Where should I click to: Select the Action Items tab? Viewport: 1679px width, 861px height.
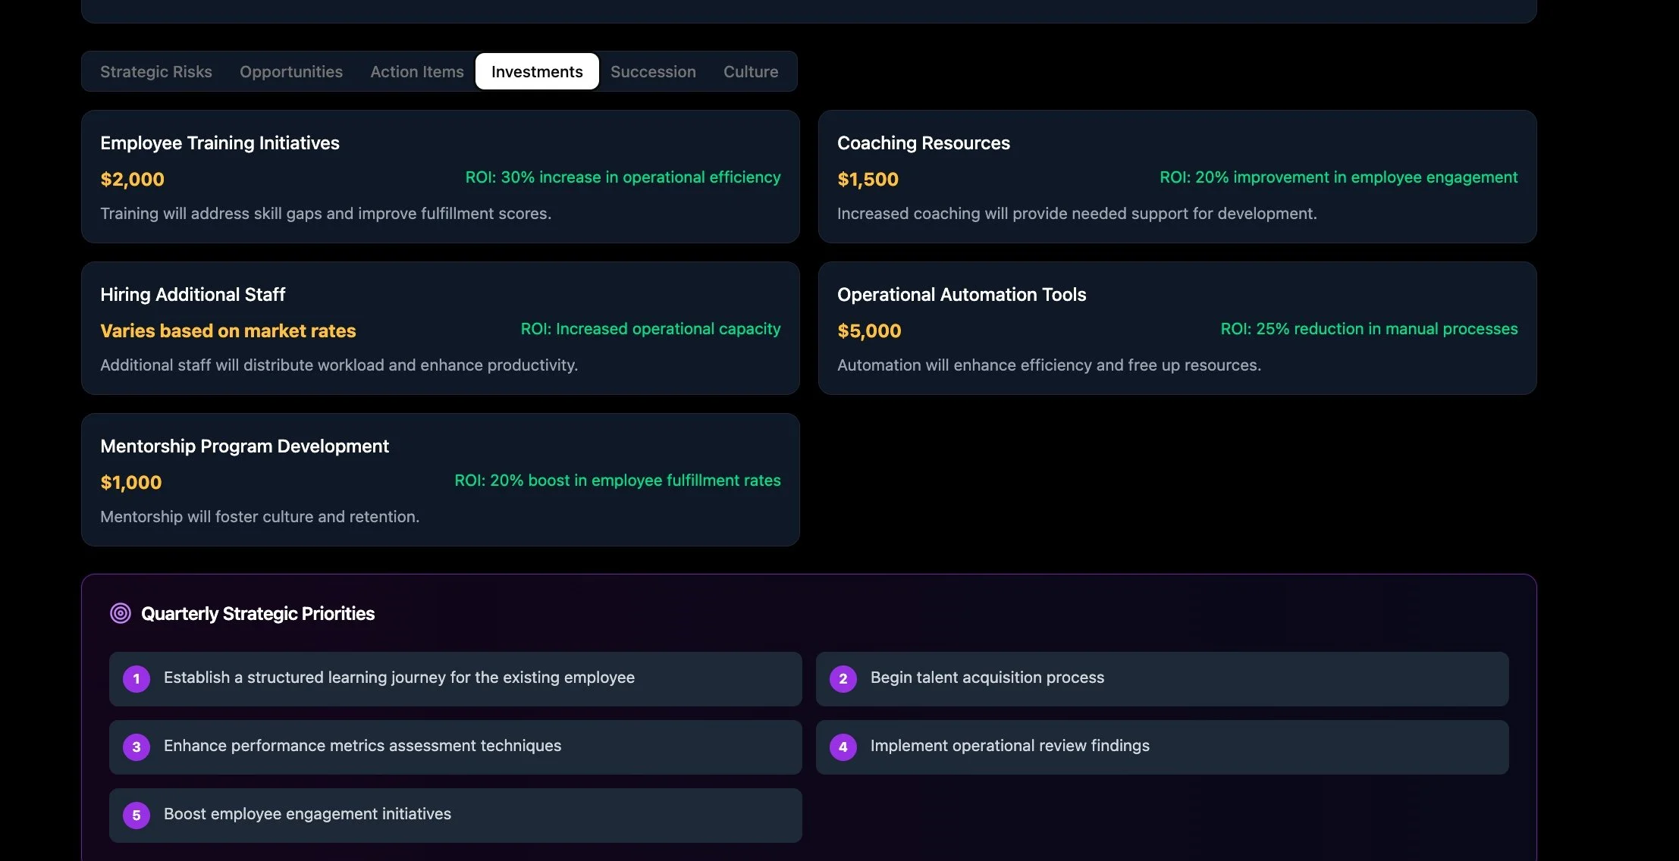[x=417, y=72]
